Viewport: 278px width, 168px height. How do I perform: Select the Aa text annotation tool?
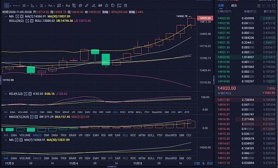[x=68, y=6]
